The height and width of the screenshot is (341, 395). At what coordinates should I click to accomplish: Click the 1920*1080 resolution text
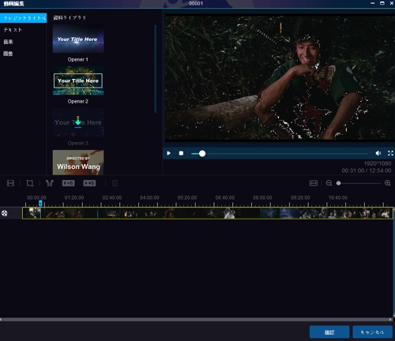(x=378, y=163)
